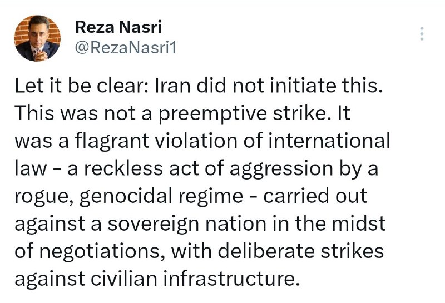Click the line "This was not a preemptive strike"
Viewport: 445px width, 303px height.
[x=182, y=113]
